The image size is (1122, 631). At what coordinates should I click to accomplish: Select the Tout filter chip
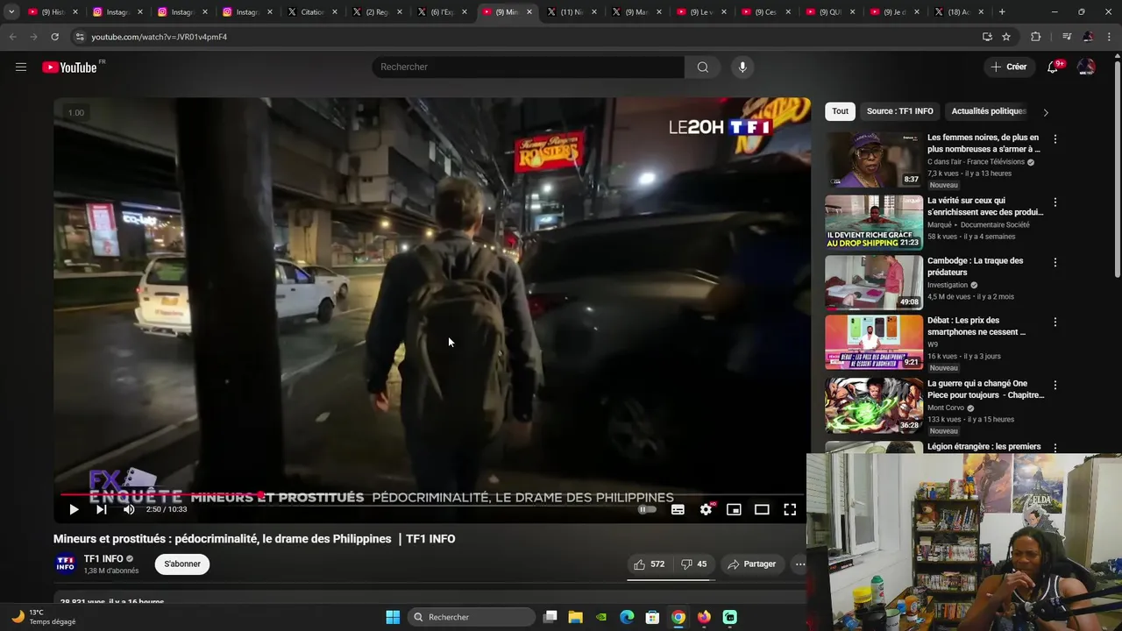(x=840, y=111)
